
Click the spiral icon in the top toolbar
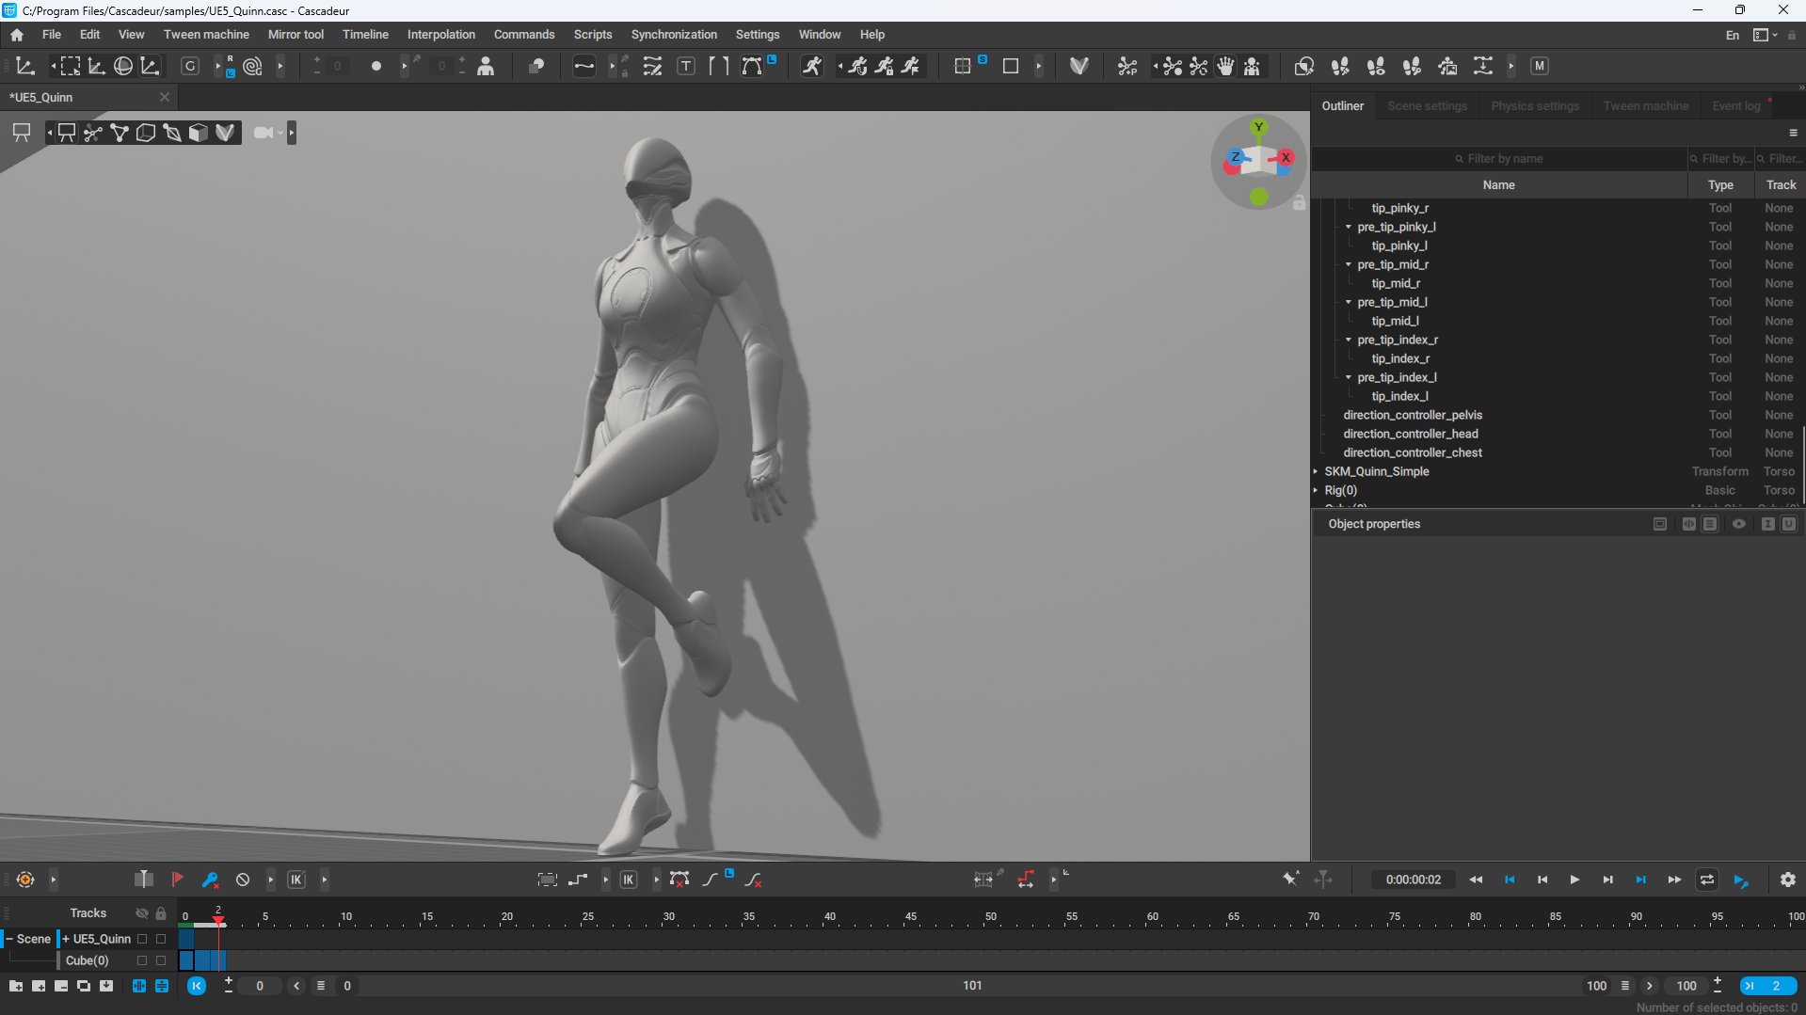[252, 66]
